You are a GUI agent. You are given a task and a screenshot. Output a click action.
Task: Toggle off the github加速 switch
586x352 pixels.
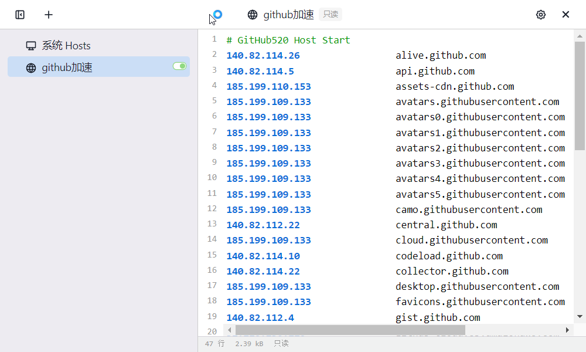180,66
